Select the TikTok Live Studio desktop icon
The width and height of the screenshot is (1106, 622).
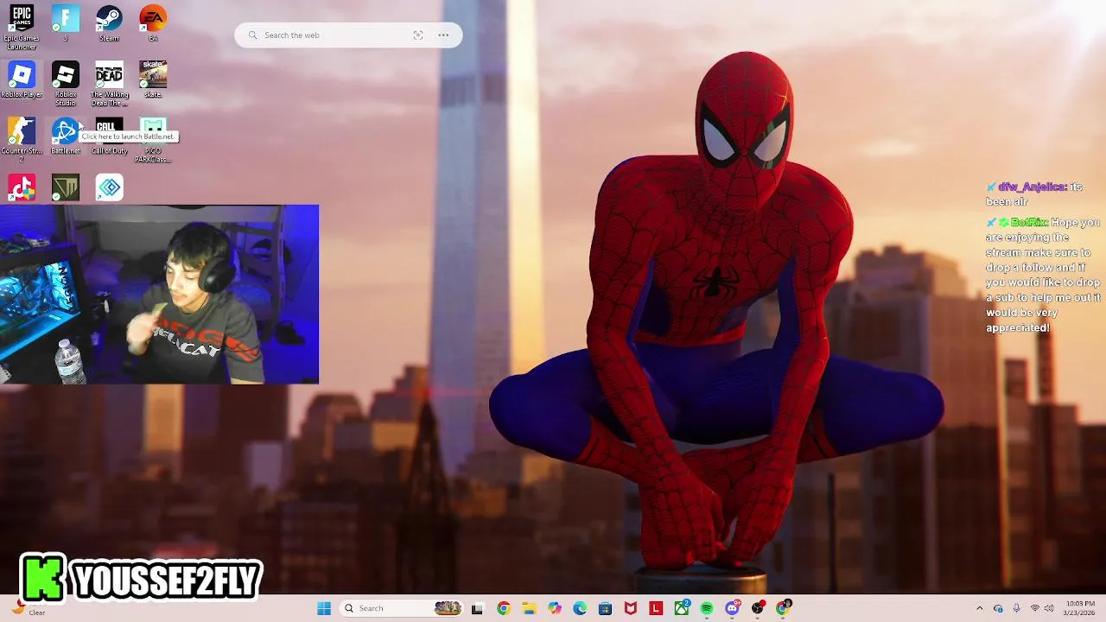tap(22, 187)
